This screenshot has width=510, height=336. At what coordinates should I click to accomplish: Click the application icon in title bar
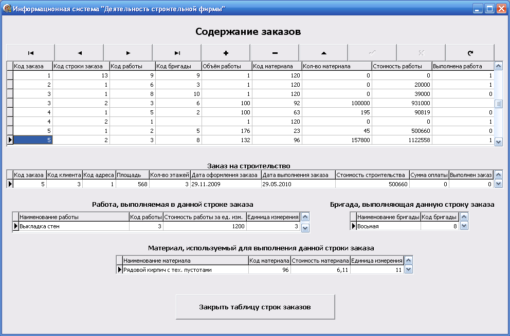tap(7, 8)
